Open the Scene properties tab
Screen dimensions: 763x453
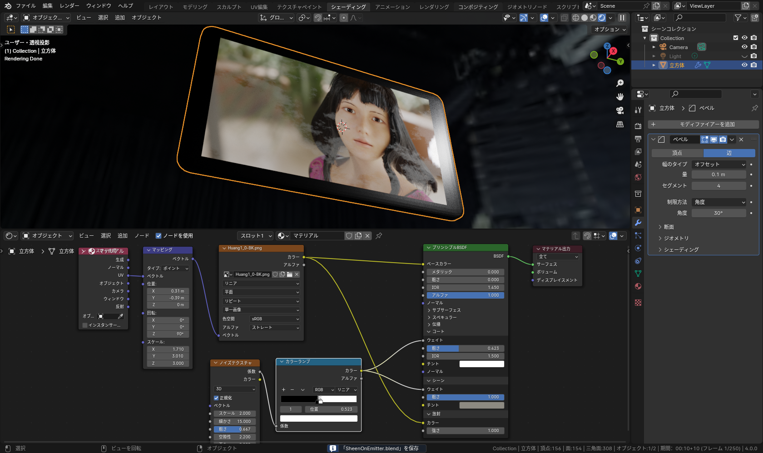[638, 164]
